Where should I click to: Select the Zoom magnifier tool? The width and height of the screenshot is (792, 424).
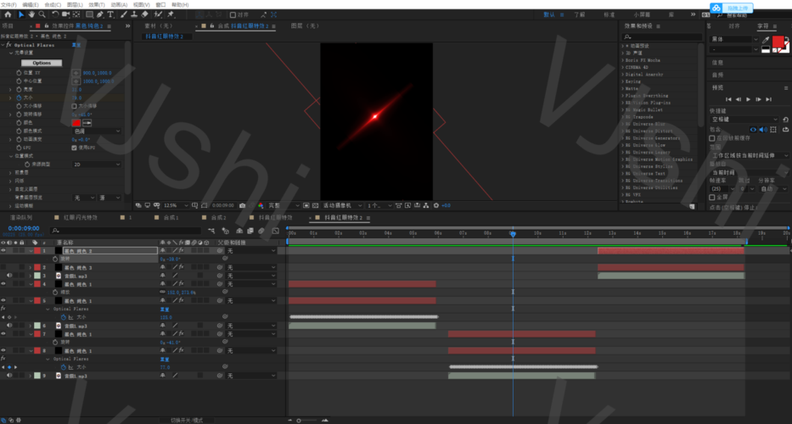click(x=42, y=14)
